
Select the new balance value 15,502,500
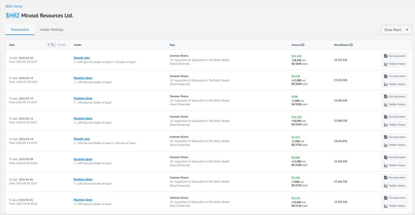click(x=341, y=80)
